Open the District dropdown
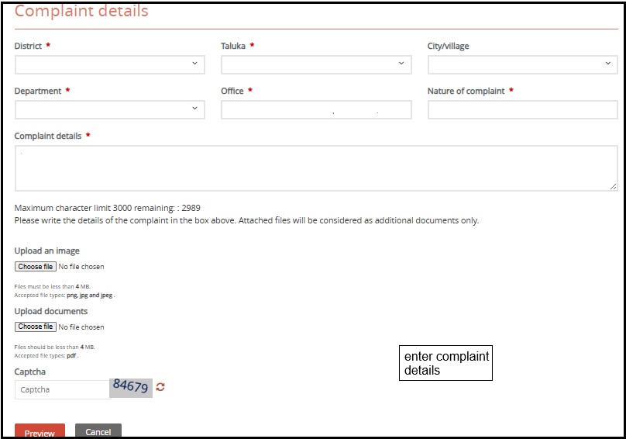The image size is (626, 439). (x=109, y=64)
